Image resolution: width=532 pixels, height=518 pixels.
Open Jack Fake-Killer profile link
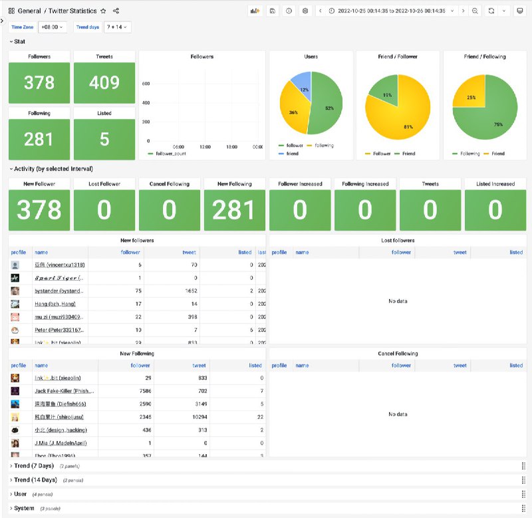click(x=64, y=391)
